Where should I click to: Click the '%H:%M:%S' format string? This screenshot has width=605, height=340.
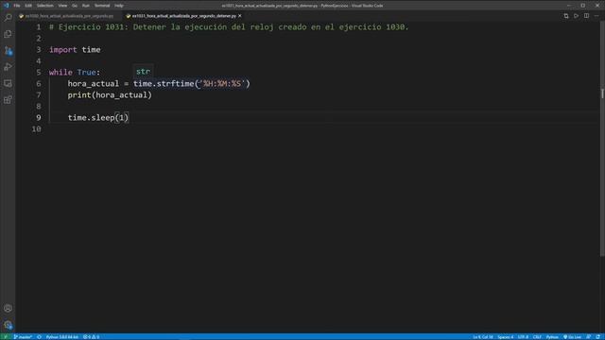pos(223,84)
